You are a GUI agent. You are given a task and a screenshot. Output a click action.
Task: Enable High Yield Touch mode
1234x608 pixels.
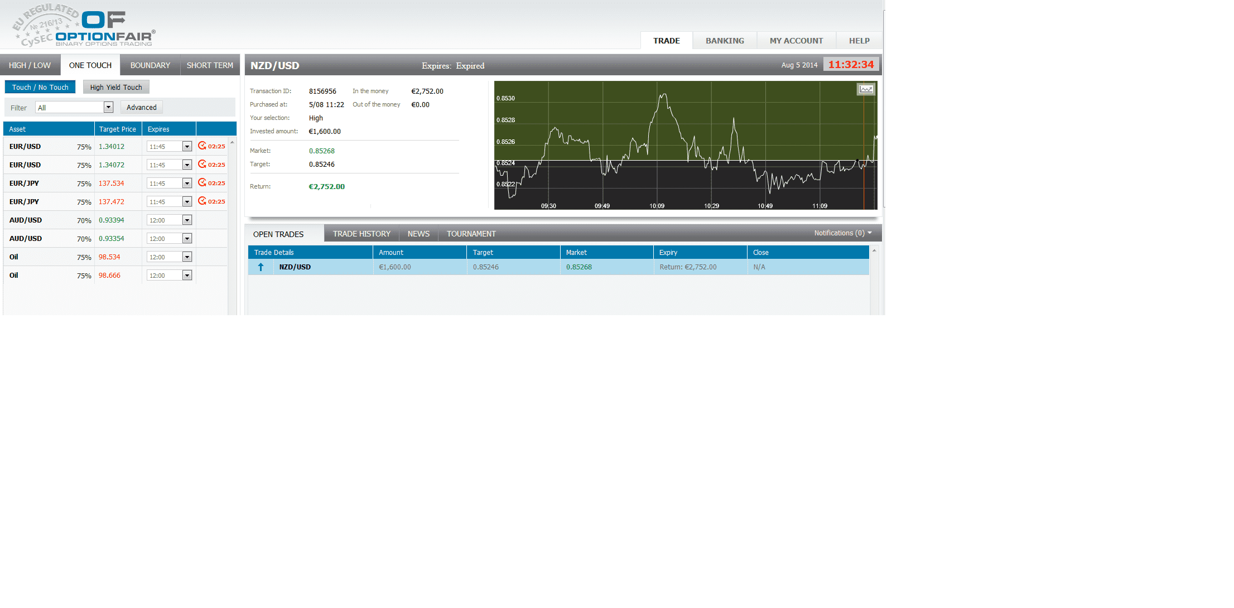(x=115, y=86)
